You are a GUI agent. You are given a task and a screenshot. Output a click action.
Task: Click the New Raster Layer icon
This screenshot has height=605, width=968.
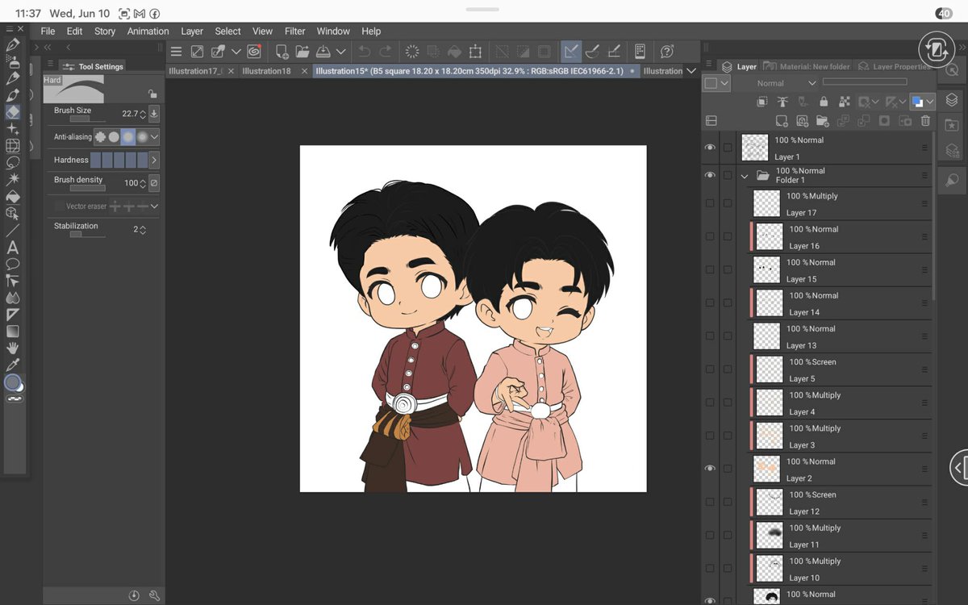[782, 121]
